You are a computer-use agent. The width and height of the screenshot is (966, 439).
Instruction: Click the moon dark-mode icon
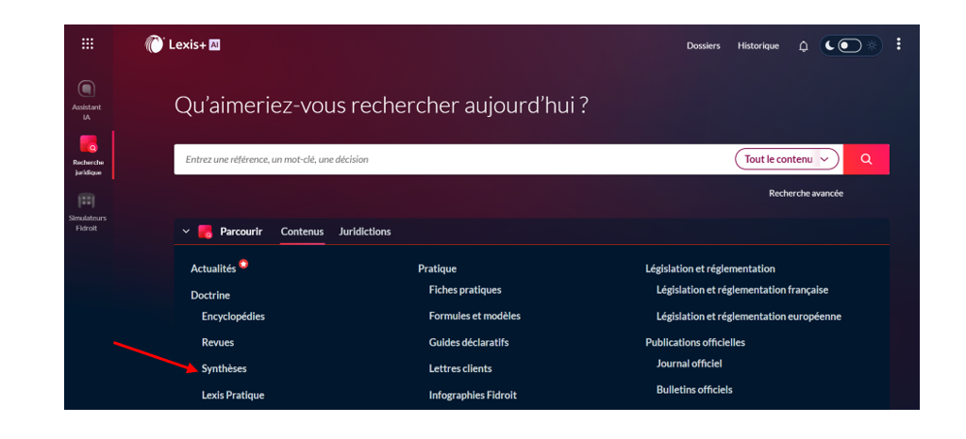point(830,45)
